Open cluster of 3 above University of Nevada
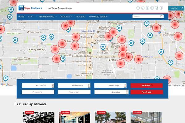This screenshot has height=123, width=185. [x=122, y=40]
